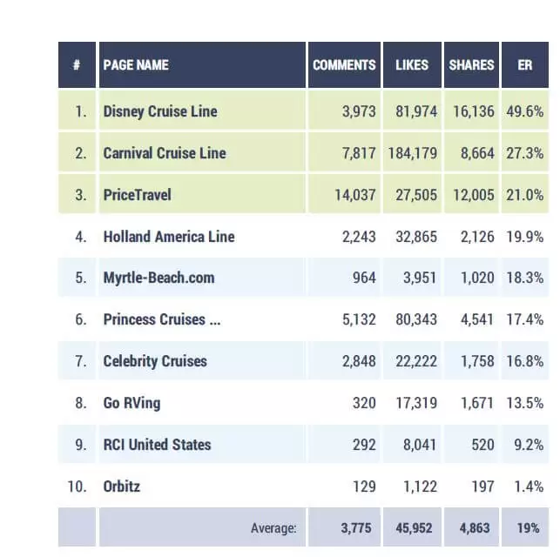
Task: Open Holland America Line entry
Action: (169, 237)
